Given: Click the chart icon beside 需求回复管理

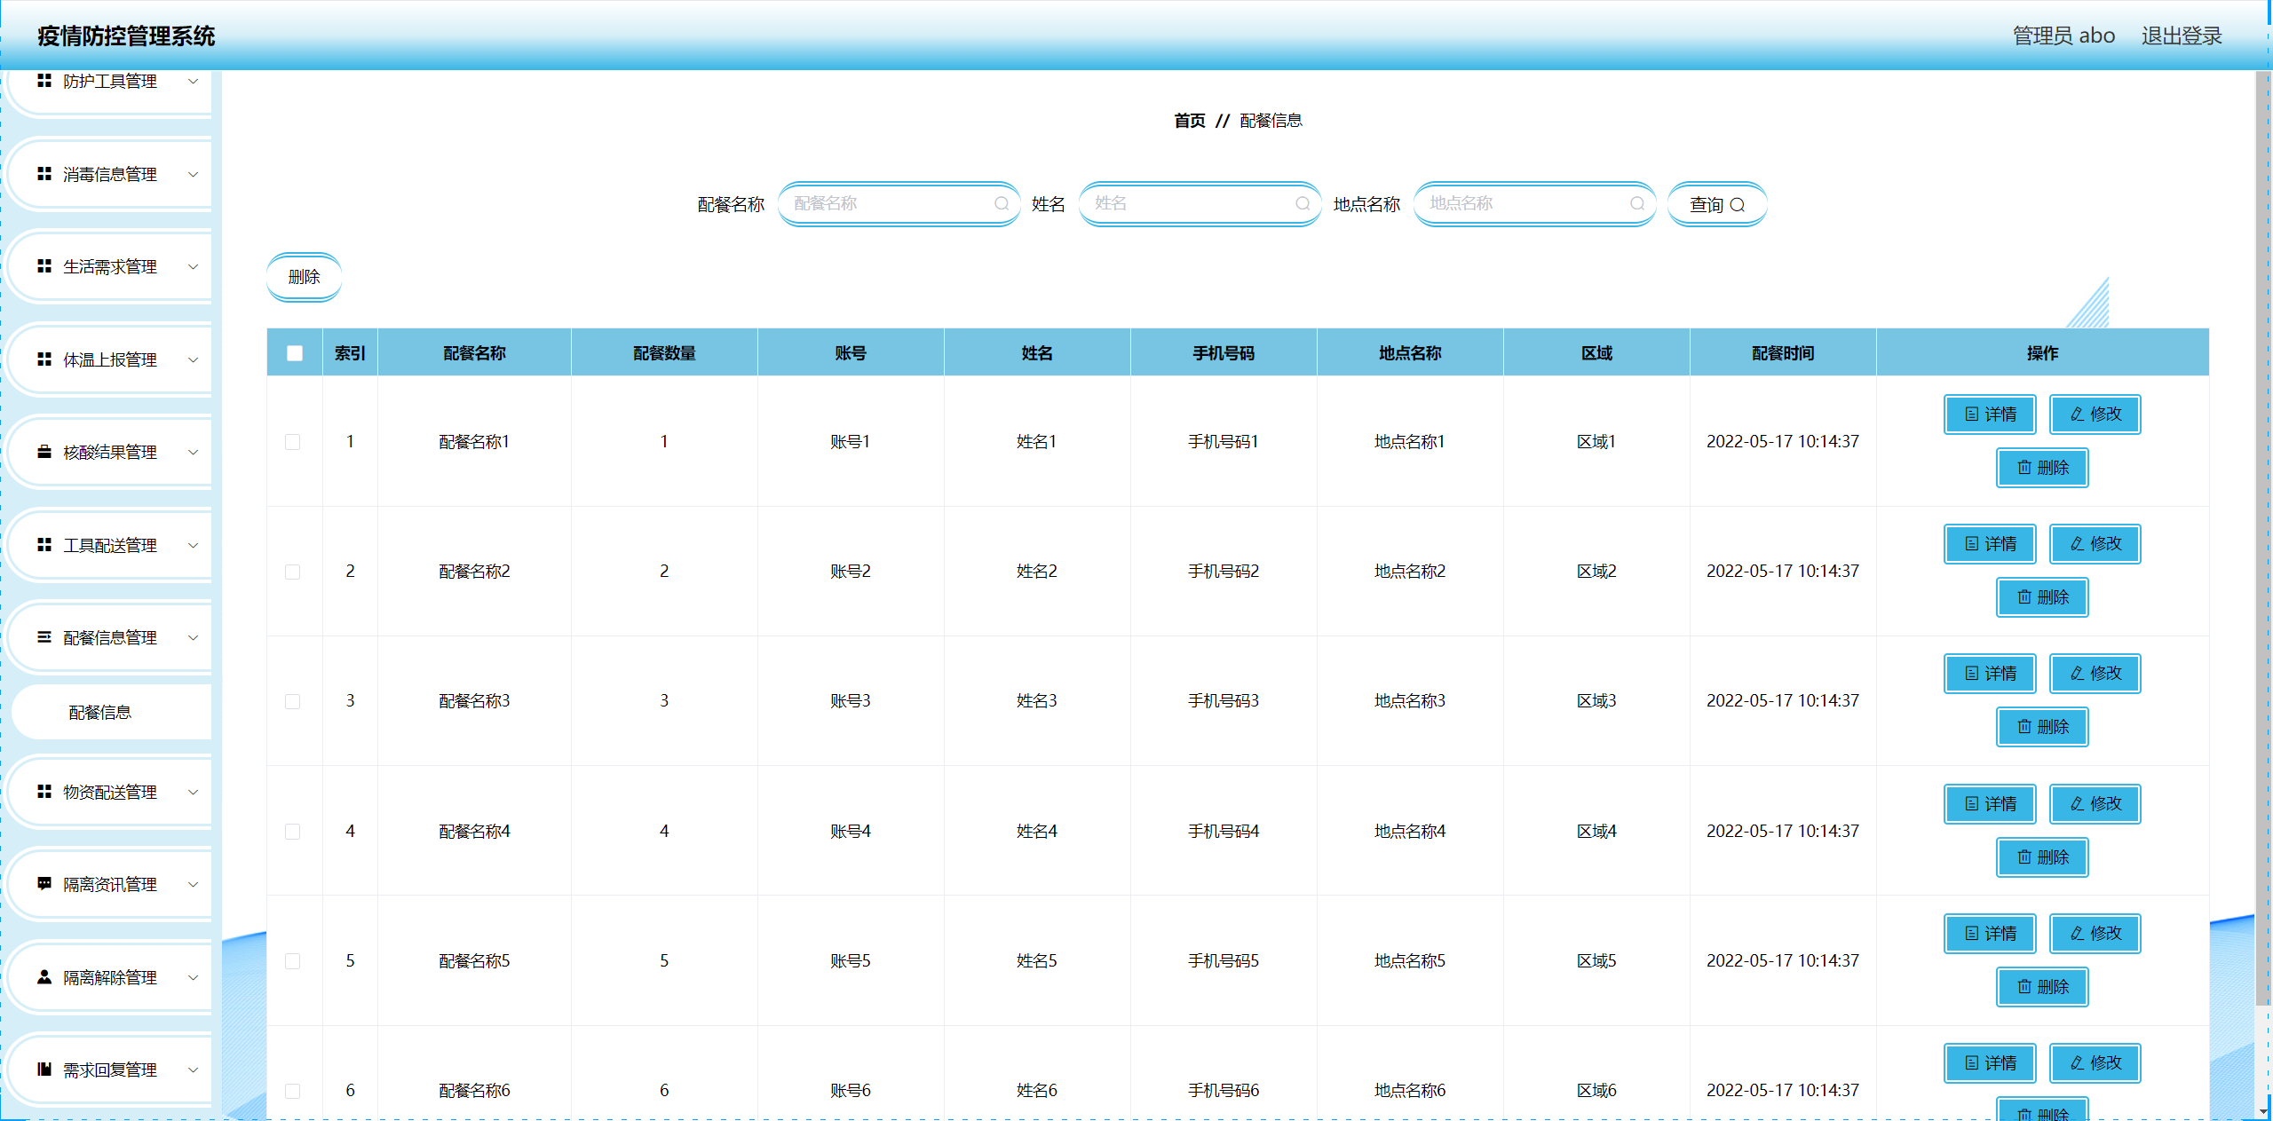Looking at the screenshot, I should (x=44, y=1070).
